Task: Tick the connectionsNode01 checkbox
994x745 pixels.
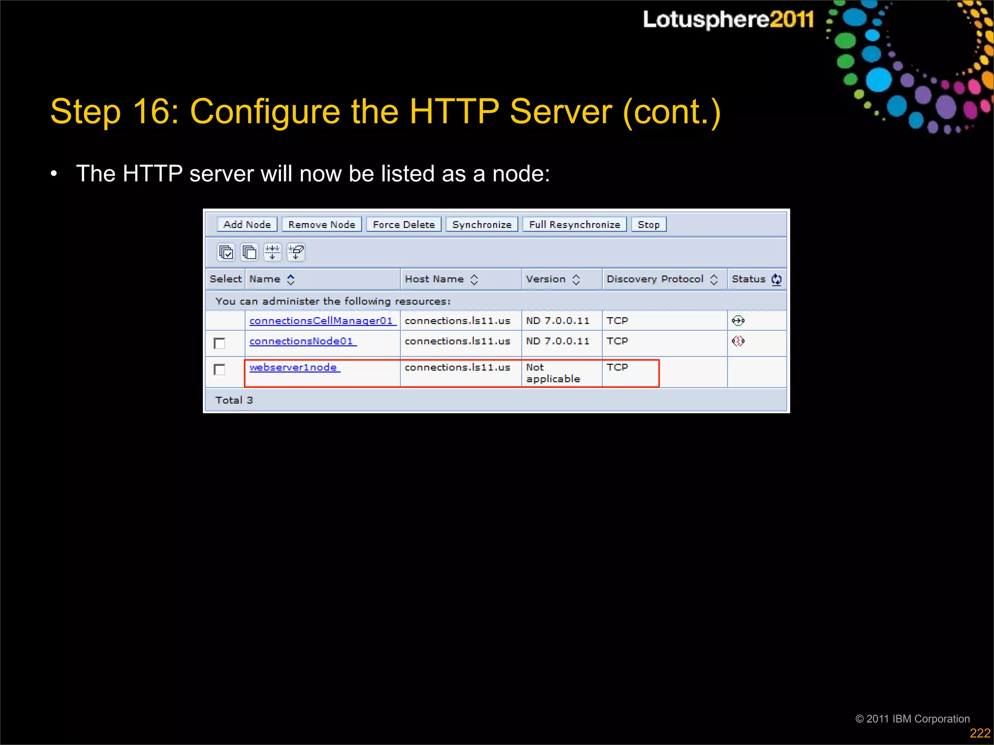Action: (219, 343)
